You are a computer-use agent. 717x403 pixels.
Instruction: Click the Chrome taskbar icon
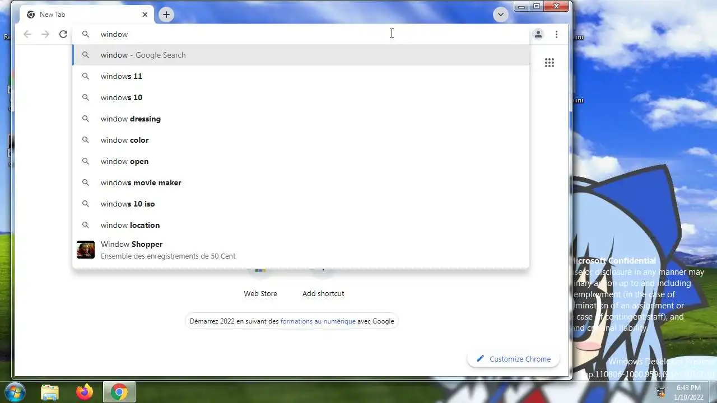pyautogui.click(x=119, y=392)
